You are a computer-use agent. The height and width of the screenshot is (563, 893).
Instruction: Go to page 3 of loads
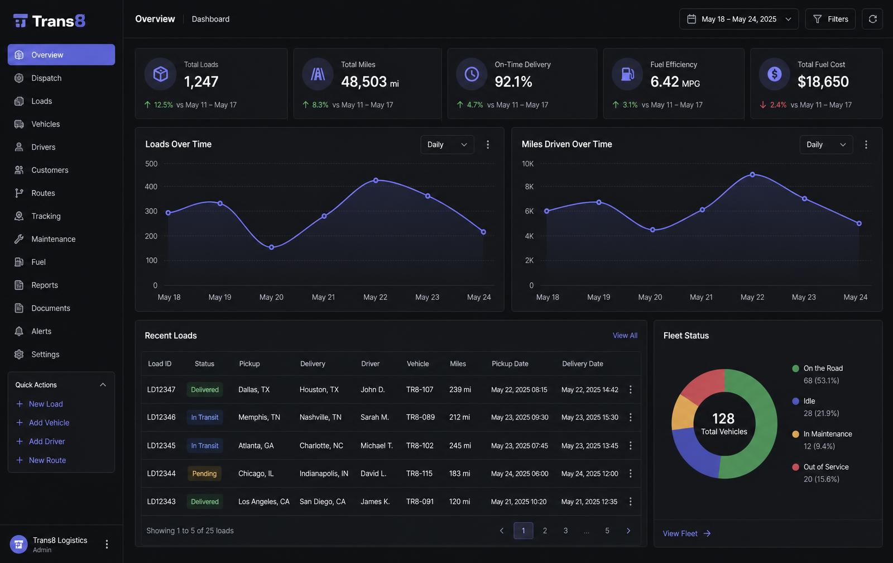point(565,531)
